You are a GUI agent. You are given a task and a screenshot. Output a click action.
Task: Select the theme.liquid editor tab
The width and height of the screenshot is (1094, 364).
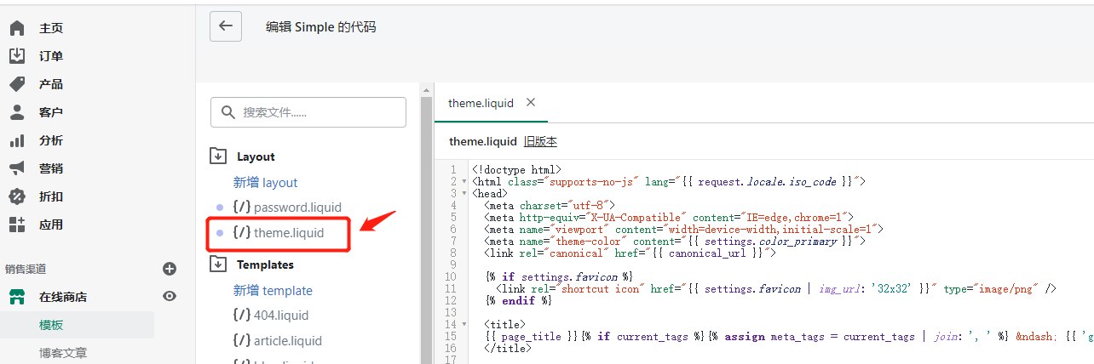(x=481, y=103)
